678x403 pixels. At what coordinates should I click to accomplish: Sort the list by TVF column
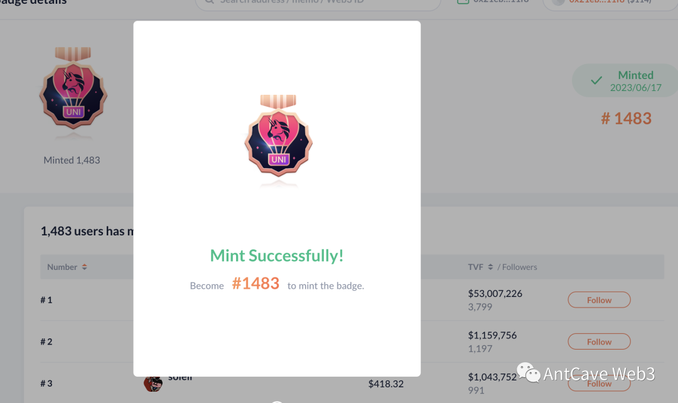[490, 267]
